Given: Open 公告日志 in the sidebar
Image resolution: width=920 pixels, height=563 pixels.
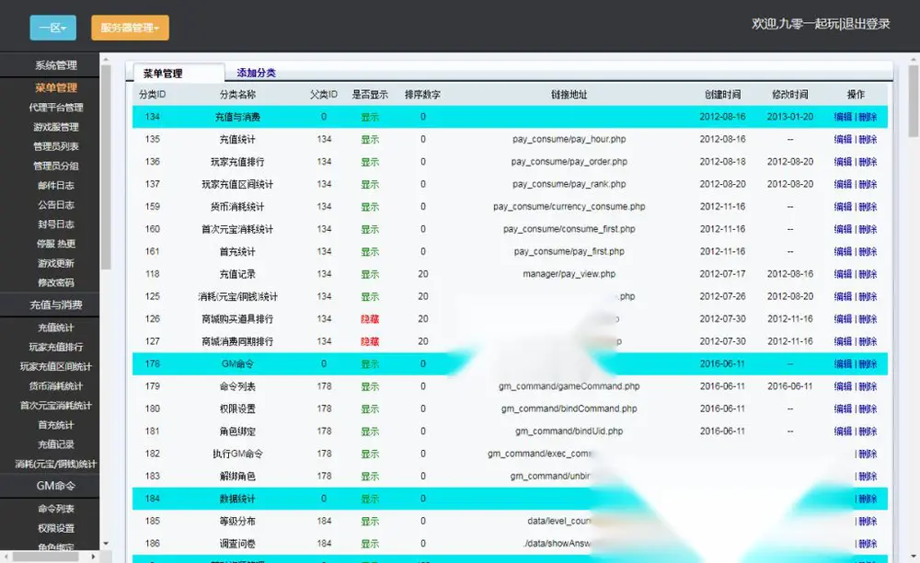Looking at the screenshot, I should click(x=56, y=204).
